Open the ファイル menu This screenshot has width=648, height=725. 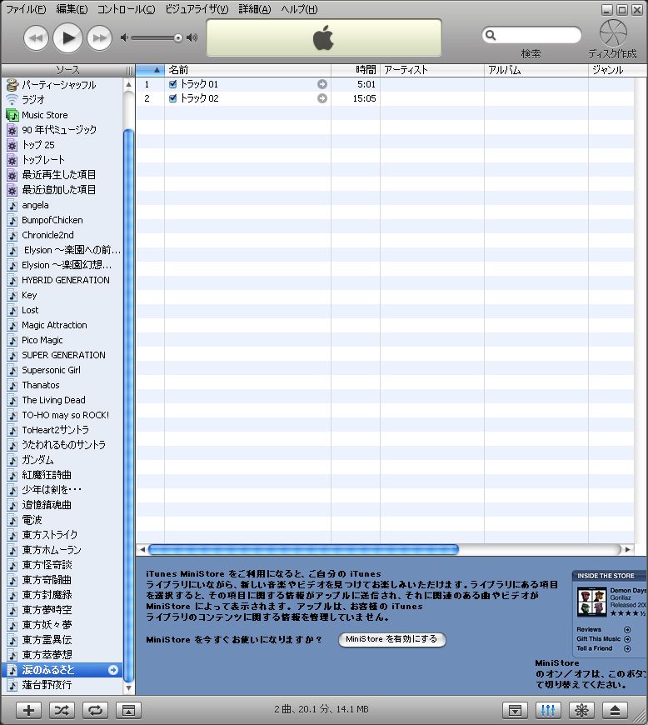coord(26,9)
